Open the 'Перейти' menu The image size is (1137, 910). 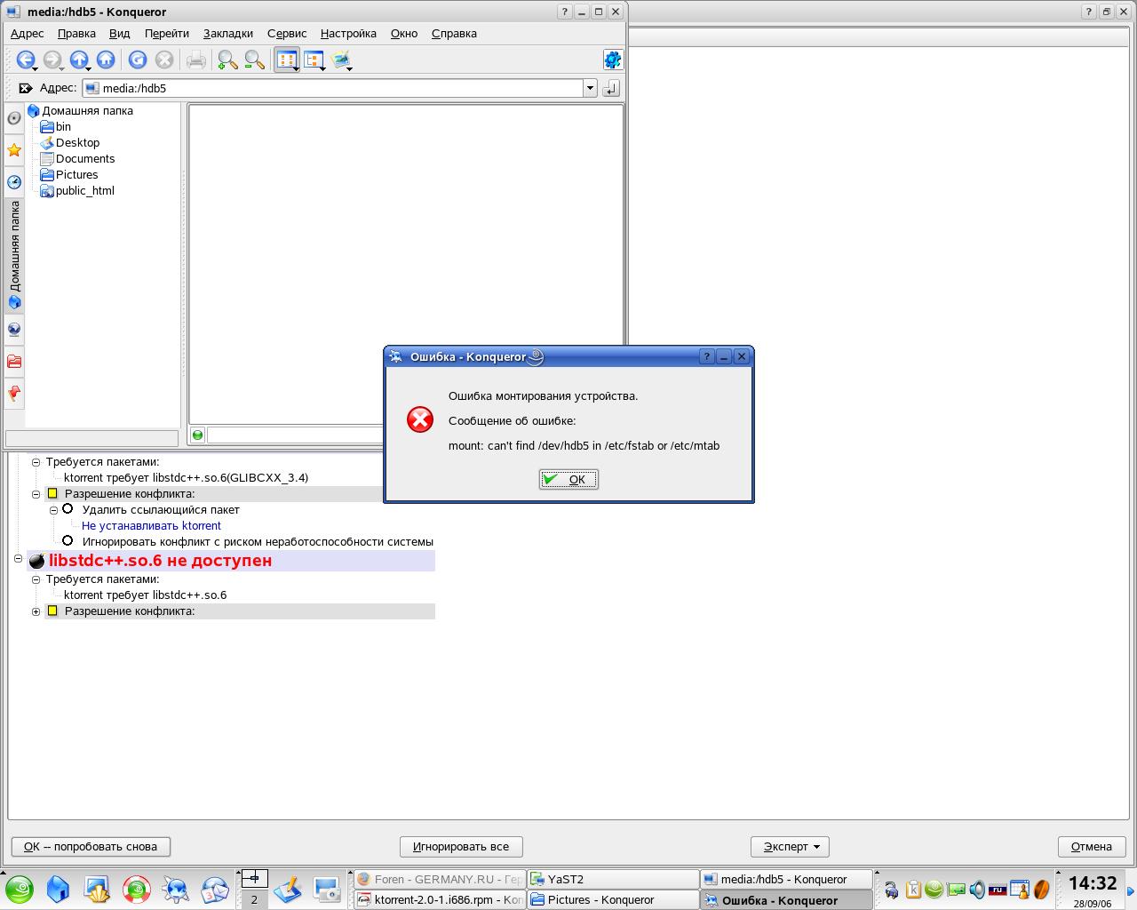point(167,34)
